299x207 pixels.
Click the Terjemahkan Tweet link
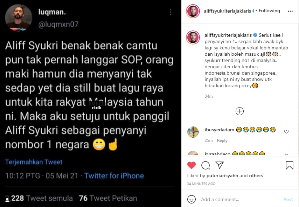[x=34, y=162]
